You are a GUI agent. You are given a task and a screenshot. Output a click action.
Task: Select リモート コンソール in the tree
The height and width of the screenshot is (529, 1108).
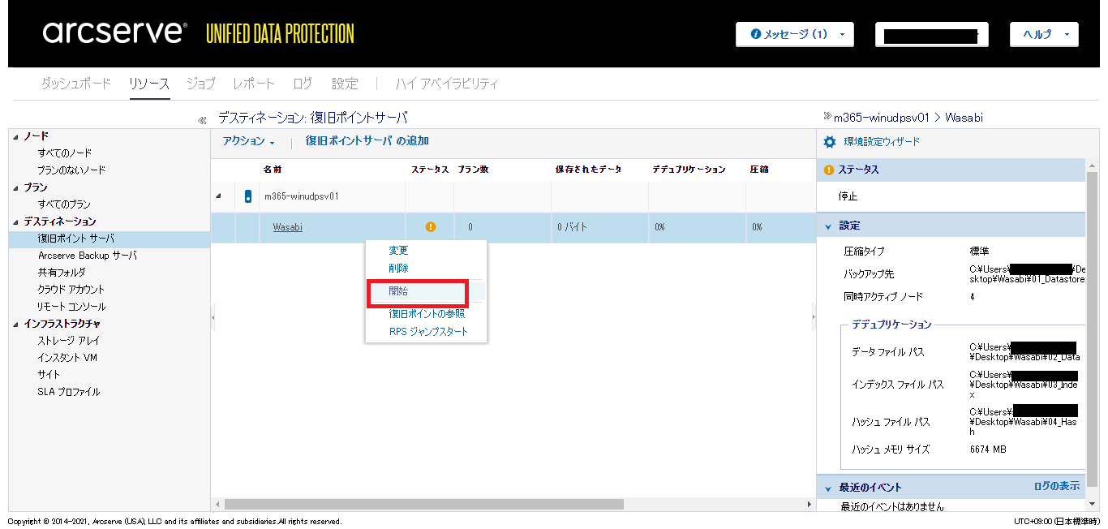pyautogui.click(x=71, y=307)
